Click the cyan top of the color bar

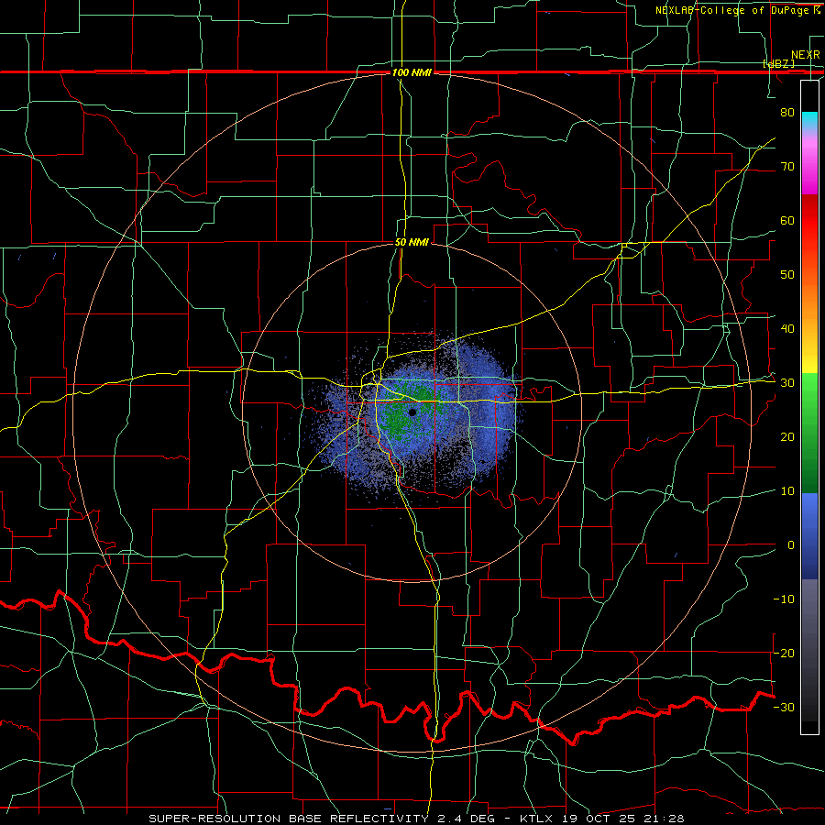click(809, 121)
